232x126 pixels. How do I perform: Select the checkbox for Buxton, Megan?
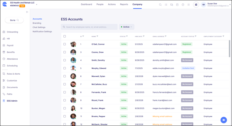64,108
